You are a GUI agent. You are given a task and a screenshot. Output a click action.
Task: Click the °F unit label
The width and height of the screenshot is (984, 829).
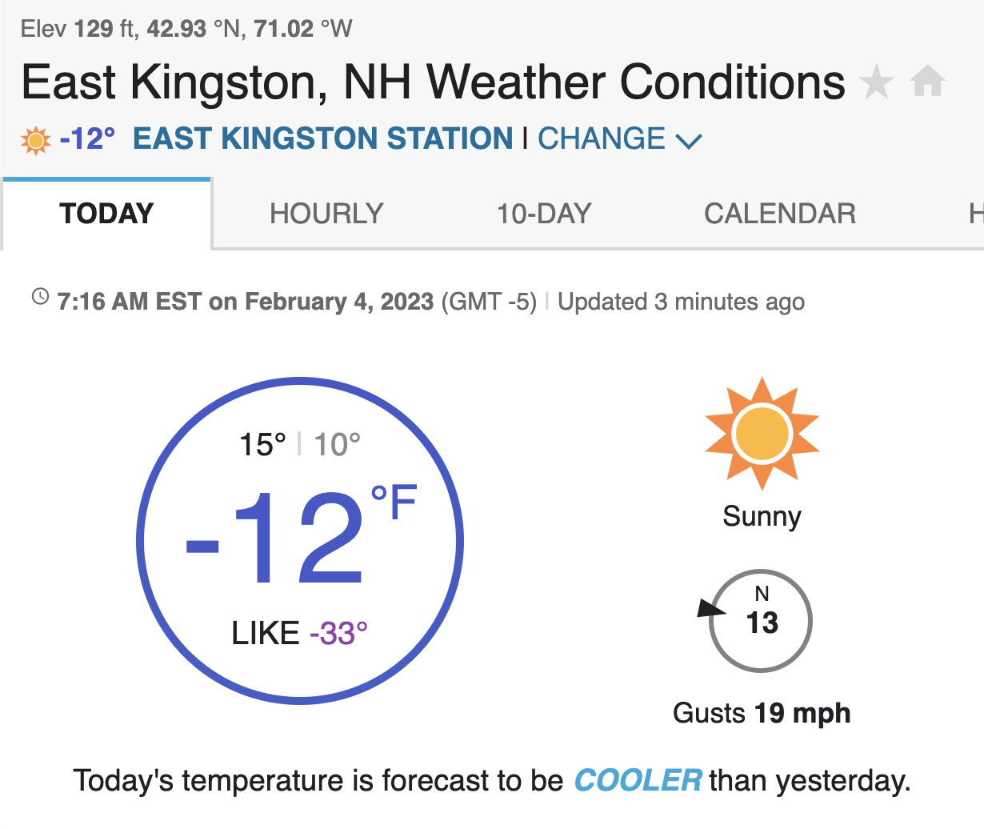(x=394, y=503)
